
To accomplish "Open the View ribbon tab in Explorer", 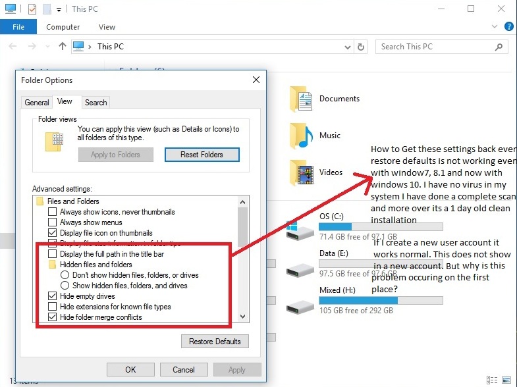I will pos(107,27).
